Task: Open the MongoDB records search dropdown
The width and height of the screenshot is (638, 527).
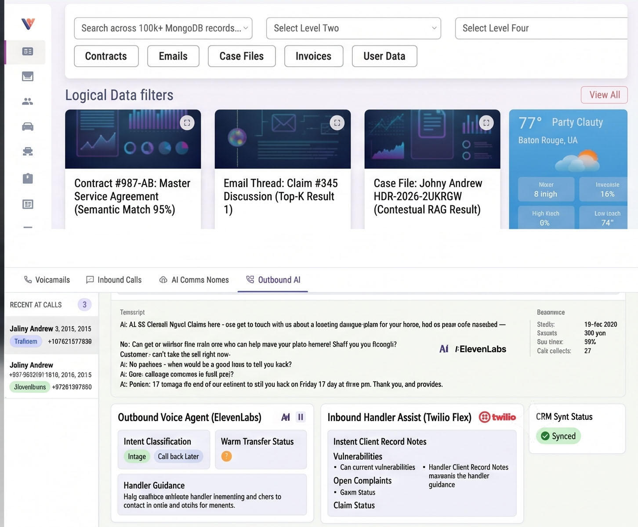Action: [163, 28]
